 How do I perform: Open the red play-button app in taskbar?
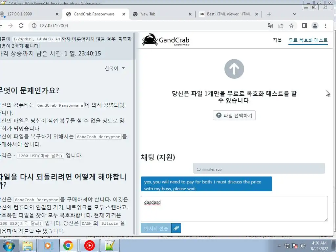point(89,245)
